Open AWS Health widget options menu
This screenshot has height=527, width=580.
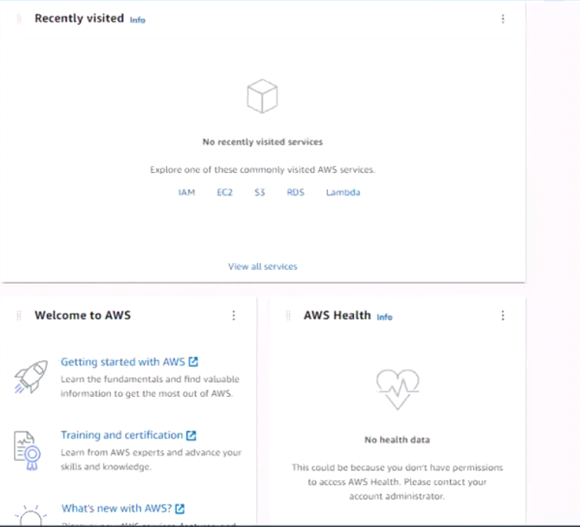(503, 315)
